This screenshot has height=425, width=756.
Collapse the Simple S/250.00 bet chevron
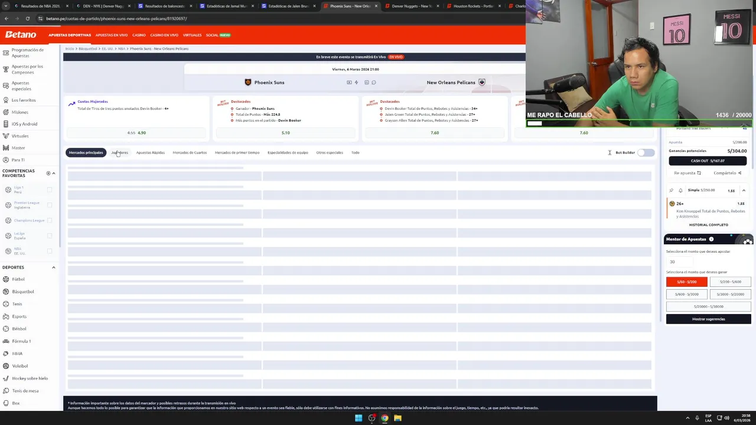pyautogui.click(x=744, y=191)
